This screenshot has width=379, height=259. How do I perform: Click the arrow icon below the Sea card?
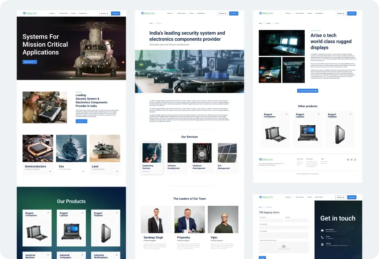click(83, 172)
